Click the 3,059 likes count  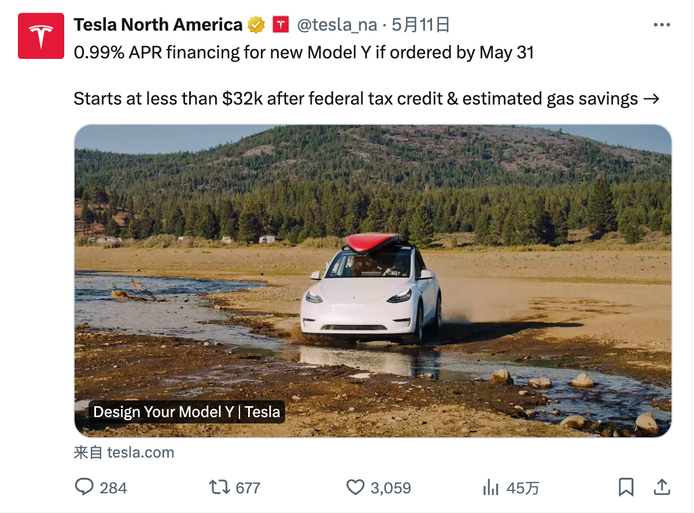point(391,488)
